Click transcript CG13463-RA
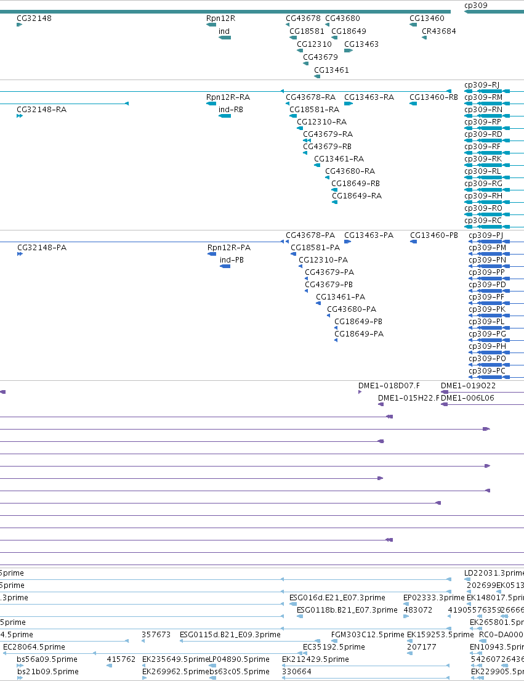This screenshot has width=524, height=681. point(369,97)
